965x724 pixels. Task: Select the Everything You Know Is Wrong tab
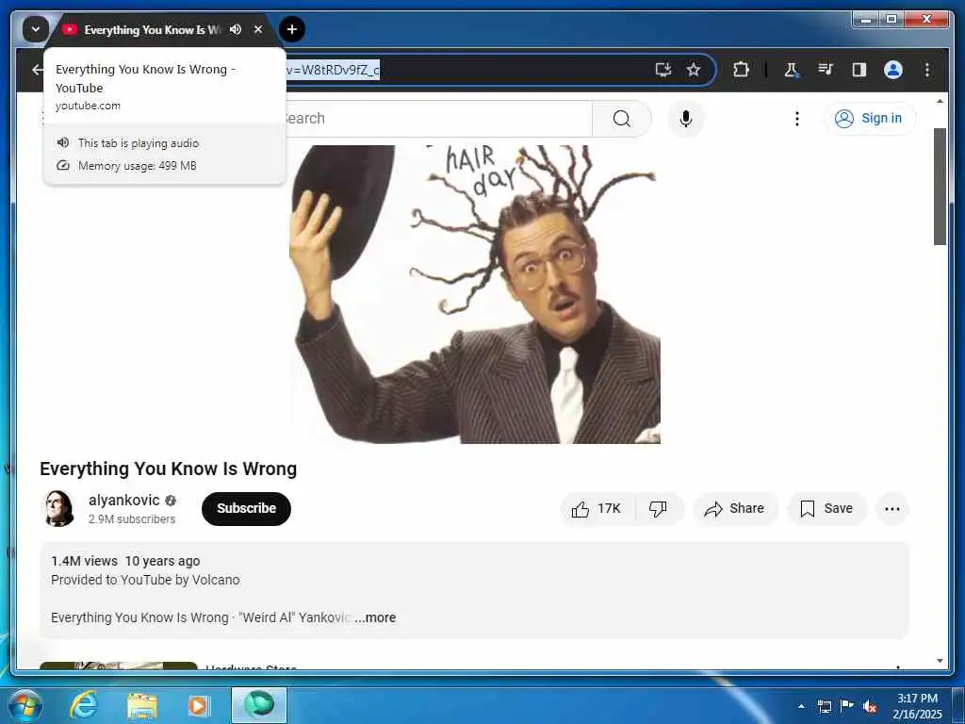click(152, 29)
